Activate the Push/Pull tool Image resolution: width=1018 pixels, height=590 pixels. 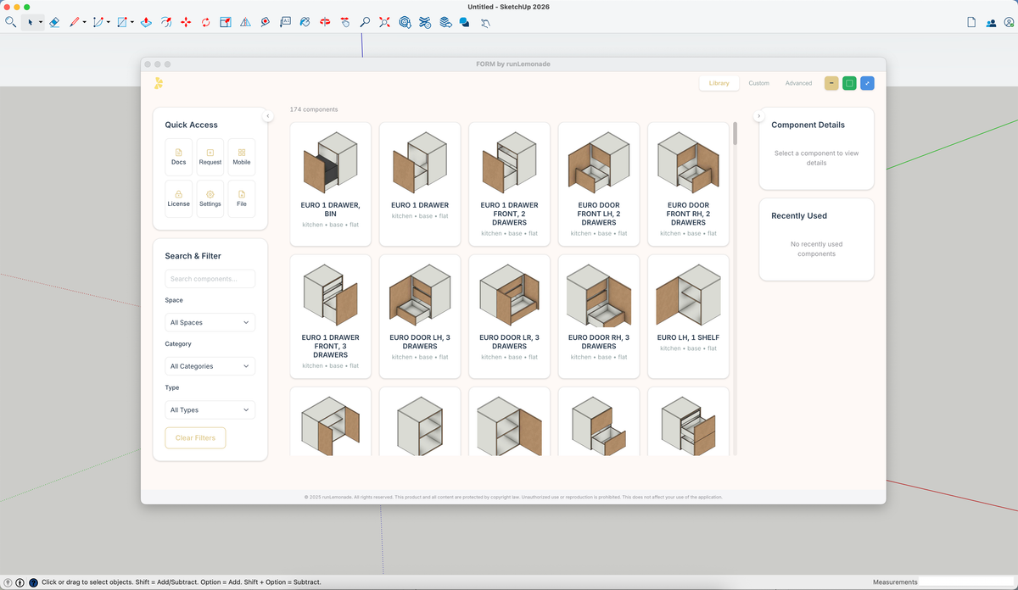tap(146, 22)
